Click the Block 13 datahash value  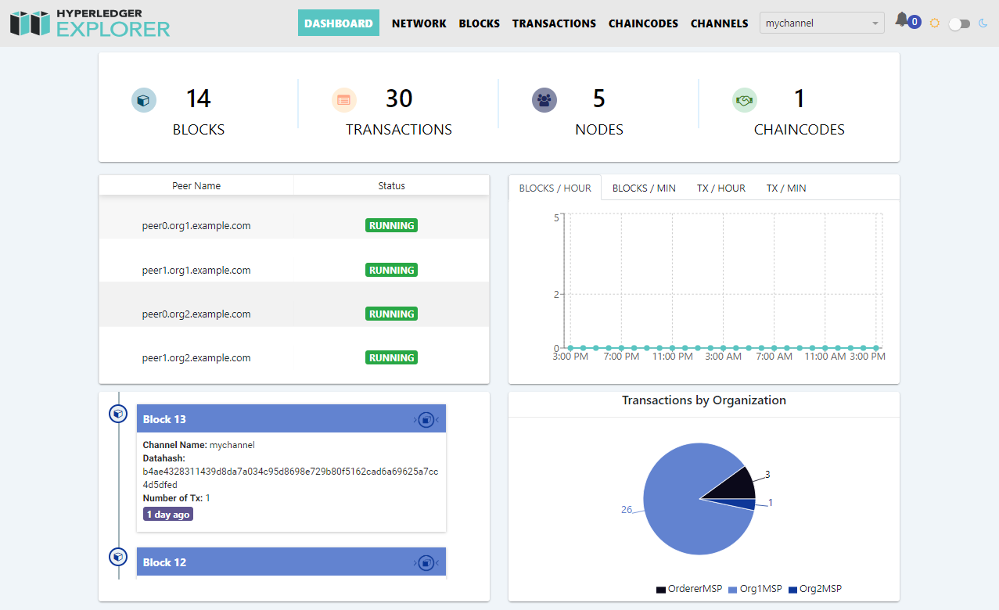[x=290, y=479]
